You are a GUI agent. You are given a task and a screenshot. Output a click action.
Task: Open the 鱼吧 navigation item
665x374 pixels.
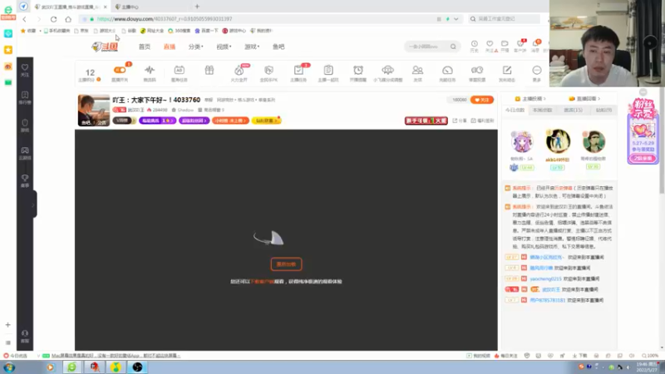(278, 47)
